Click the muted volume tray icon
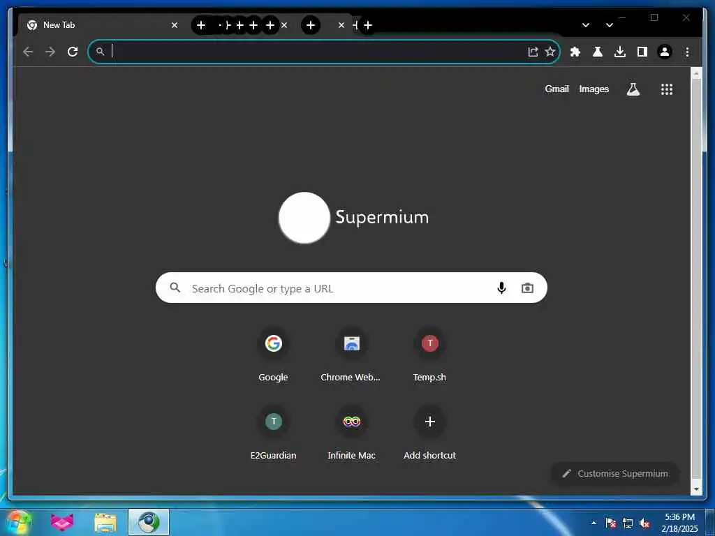 644,523
